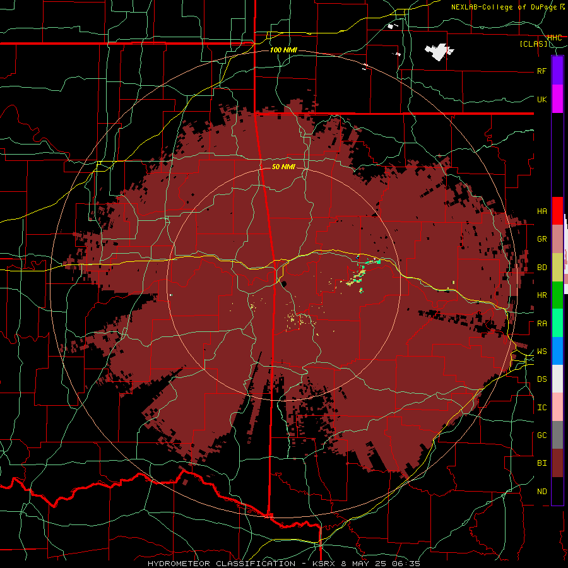
Task: Click the 'HR' legend label
Action: (x=541, y=295)
